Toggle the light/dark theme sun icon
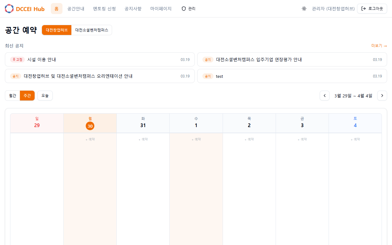Viewport: 392px width, 245px height. [x=304, y=9]
